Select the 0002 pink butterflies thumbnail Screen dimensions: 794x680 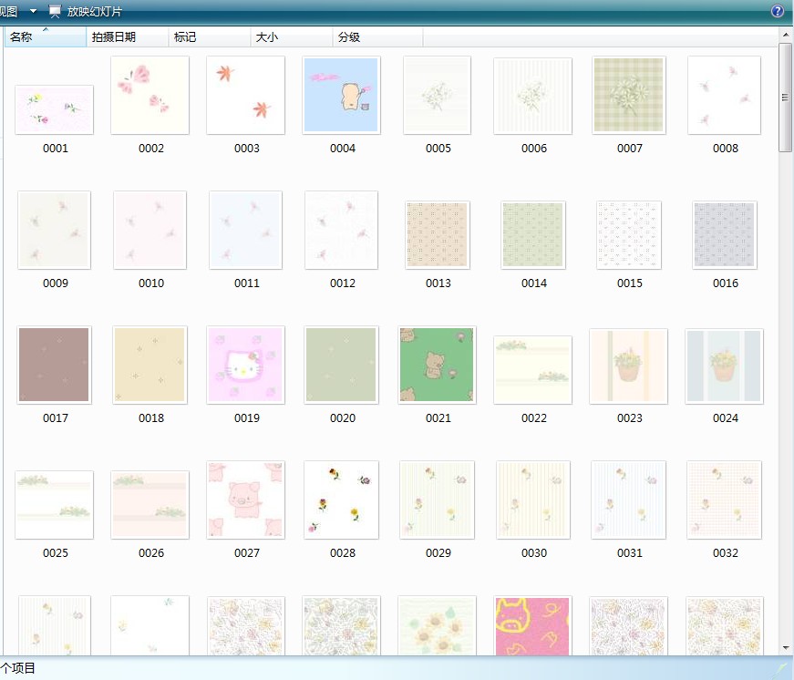pos(150,95)
